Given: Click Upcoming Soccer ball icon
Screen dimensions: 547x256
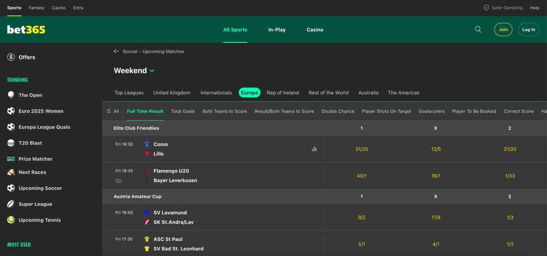Looking at the screenshot, I should coord(11,188).
